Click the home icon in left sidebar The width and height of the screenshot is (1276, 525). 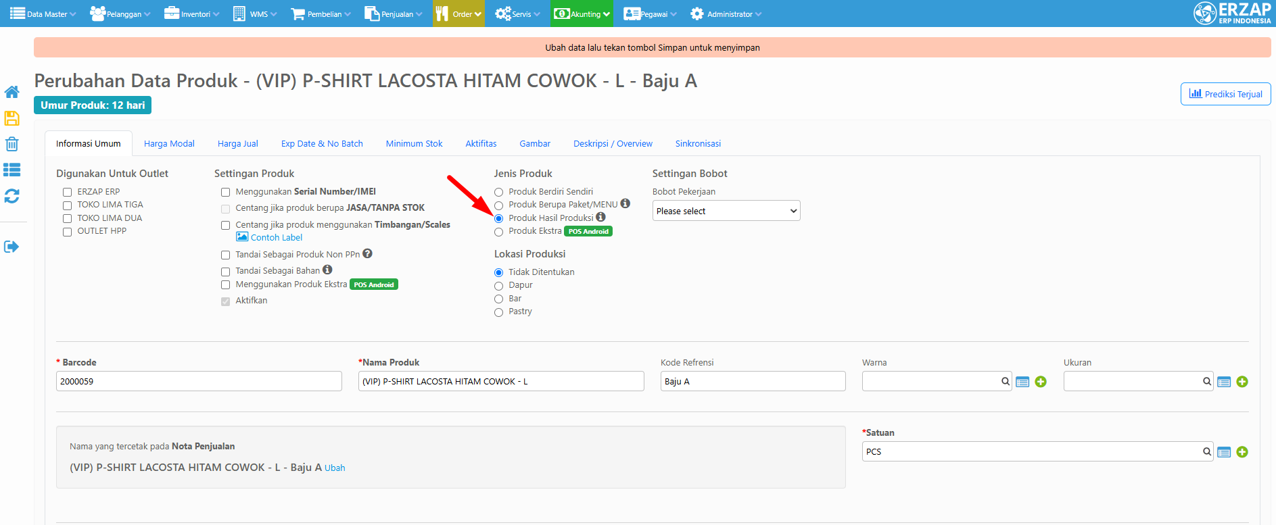(x=11, y=92)
